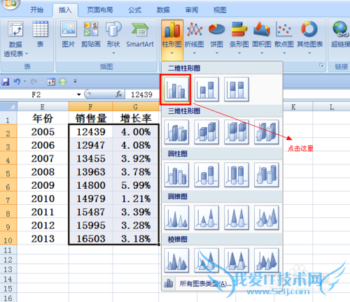350x302 pixels.
Task: Switch to the 审阅 tab
Action: point(192,10)
